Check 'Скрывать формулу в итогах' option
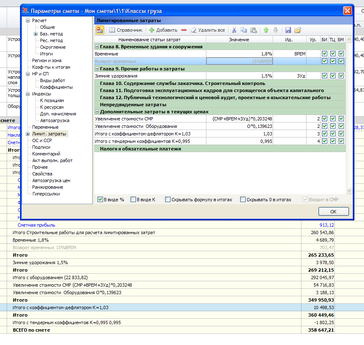 (168, 200)
